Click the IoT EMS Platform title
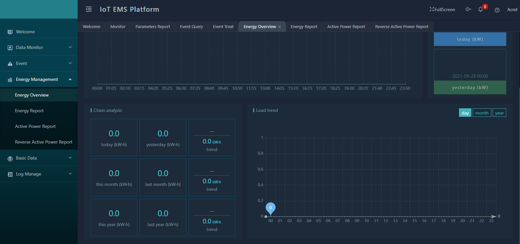 (130, 9)
